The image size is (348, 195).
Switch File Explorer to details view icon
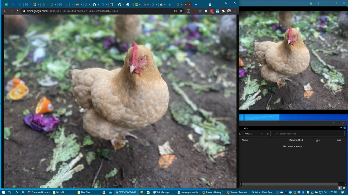tap(340, 188)
